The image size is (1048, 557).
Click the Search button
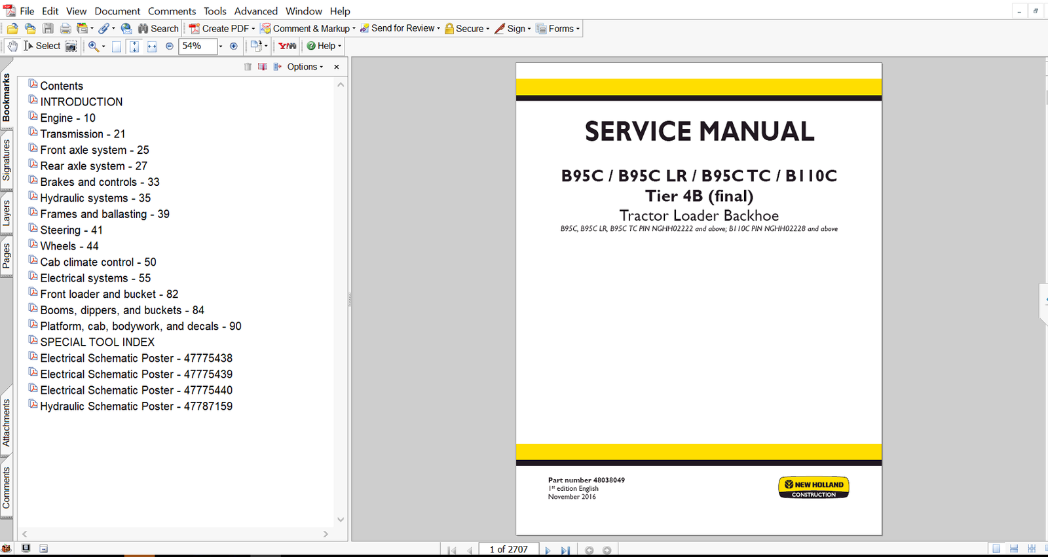coord(159,28)
